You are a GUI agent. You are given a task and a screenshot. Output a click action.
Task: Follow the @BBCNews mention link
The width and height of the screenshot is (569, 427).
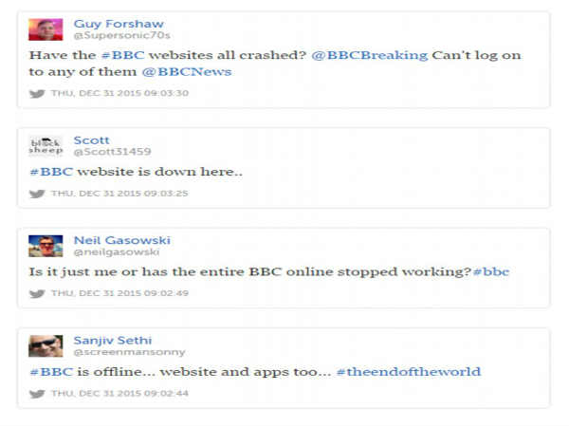point(186,71)
